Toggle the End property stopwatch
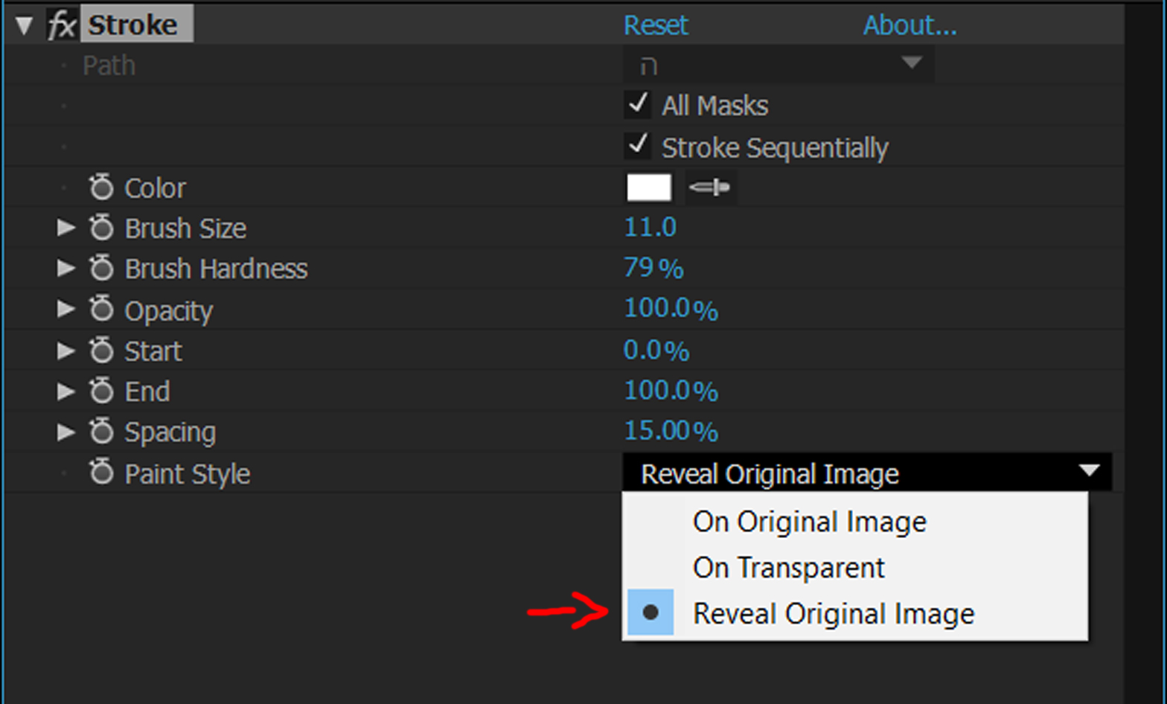 point(101,391)
